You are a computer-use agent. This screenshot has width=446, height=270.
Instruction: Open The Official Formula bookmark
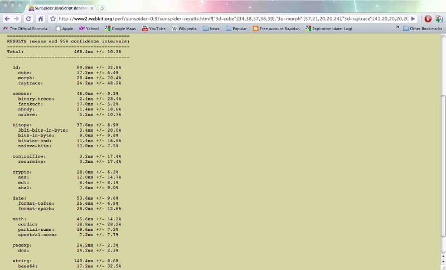[x=25, y=28]
